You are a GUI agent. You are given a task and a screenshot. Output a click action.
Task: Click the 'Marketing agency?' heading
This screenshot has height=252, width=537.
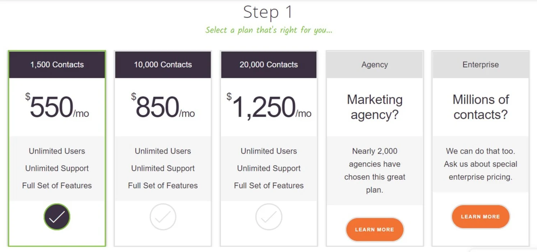[x=375, y=107]
